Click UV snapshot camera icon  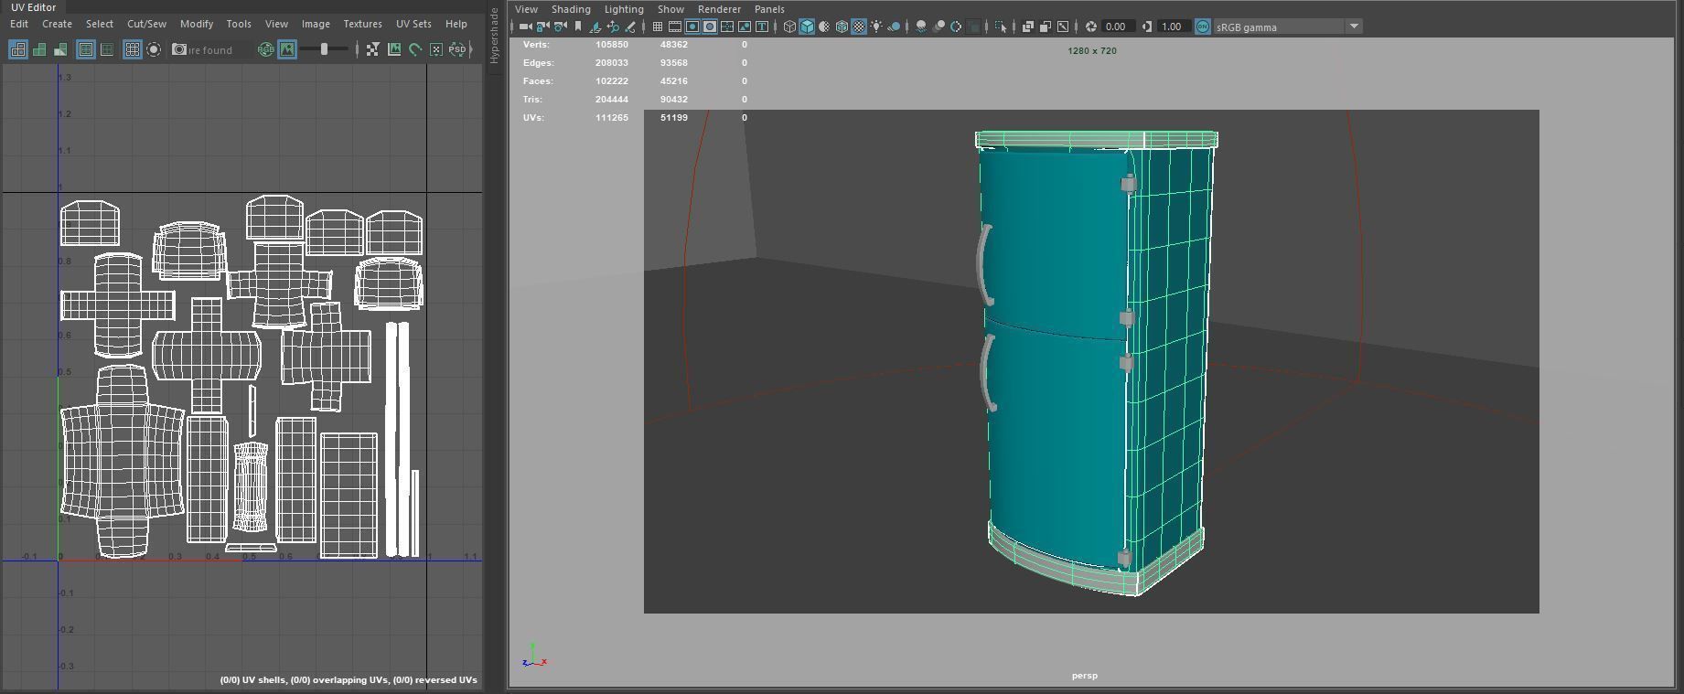tap(179, 49)
